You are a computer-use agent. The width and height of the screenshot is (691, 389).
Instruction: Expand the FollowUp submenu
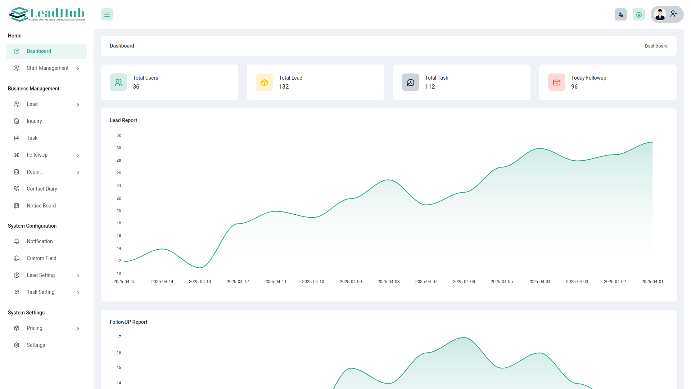(x=78, y=155)
